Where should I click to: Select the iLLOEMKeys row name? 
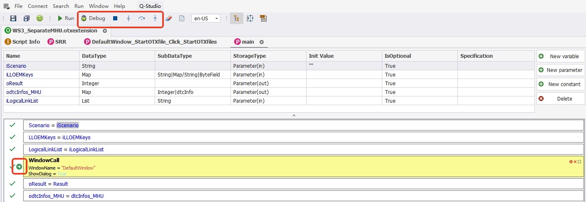tap(20, 74)
